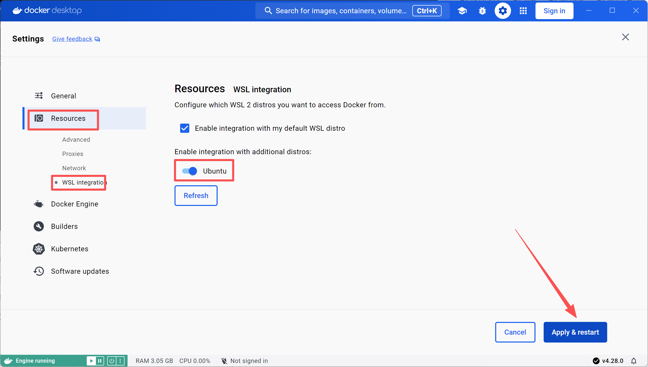Screen dimensions: 648x367
Task: Open the Docker Engine settings tab
Action: point(74,204)
